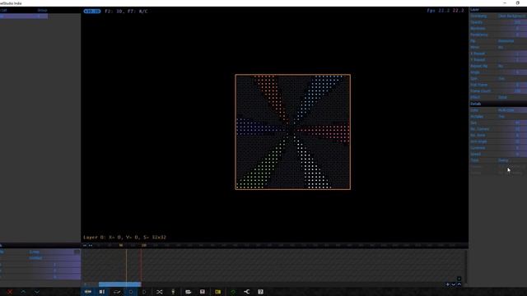Adjust the Opacity value slider

point(512,22)
